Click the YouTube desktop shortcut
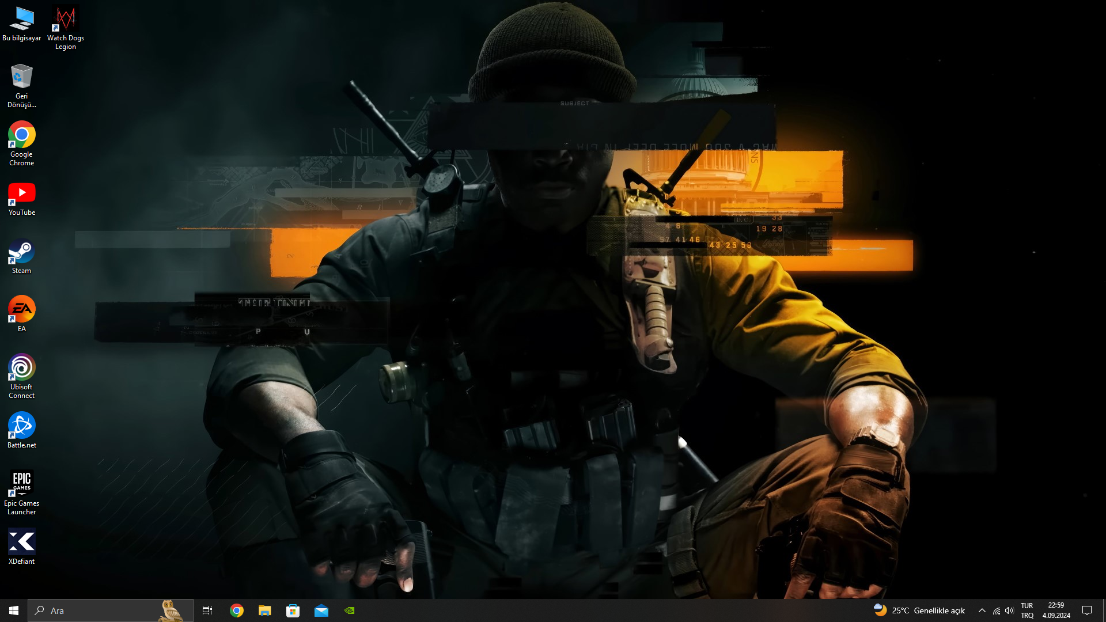The height and width of the screenshot is (622, 1106). (x=22, y=194)
